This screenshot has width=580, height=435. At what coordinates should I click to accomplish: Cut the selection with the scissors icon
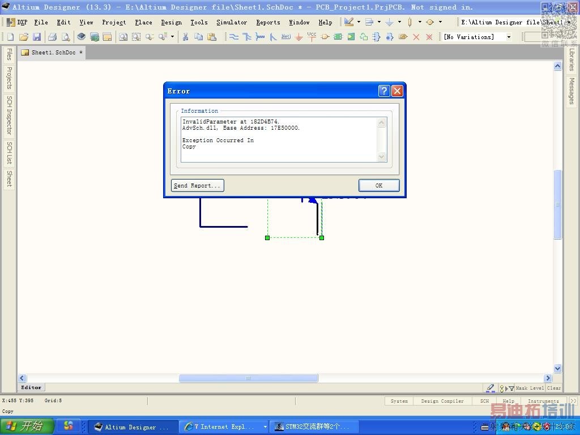tap(186, 37)
